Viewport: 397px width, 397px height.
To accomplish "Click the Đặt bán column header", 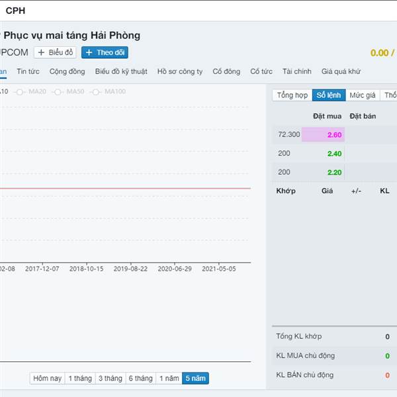I will point(363,116).
